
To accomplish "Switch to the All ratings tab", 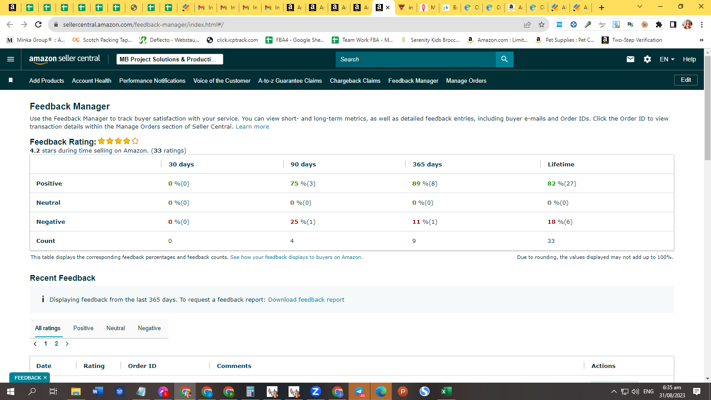I will point(48,328).
